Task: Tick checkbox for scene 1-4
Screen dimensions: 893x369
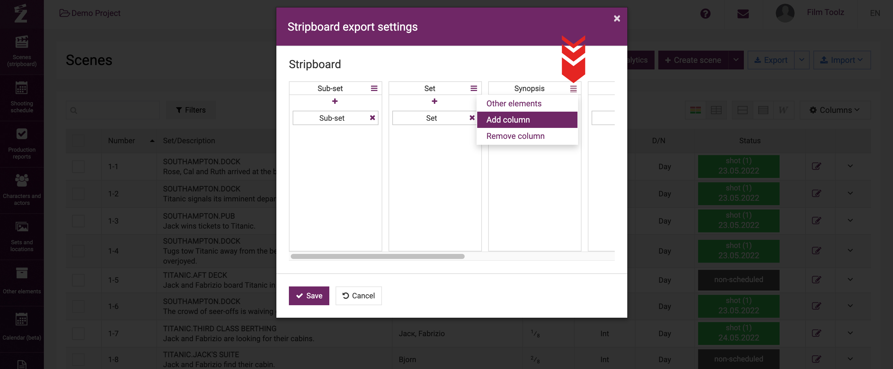Action: click(x=78, y=251)
